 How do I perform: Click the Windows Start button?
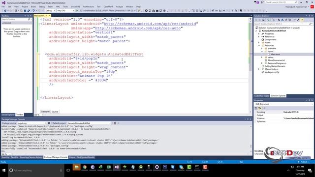4,171
